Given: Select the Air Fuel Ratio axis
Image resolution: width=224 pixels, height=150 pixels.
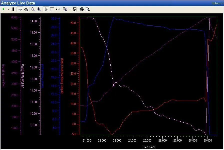Looking at the screenshot, I should coord(23,75).
